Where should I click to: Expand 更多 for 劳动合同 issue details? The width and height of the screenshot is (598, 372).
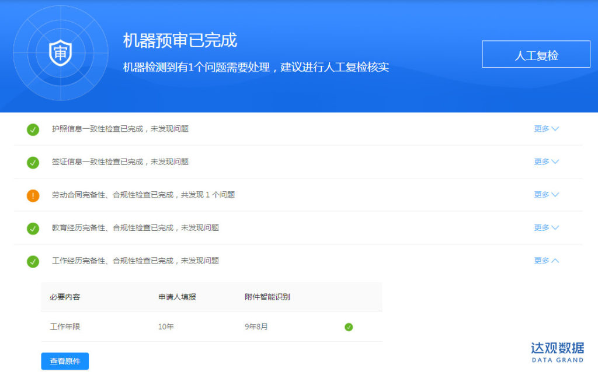tap(546, 195)
